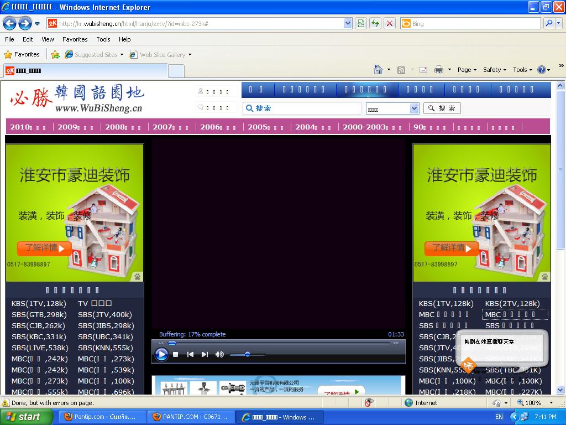Click the site's 搜索 search button
Viewport: 566px width, 425px height.
click(x=442, y=108)
